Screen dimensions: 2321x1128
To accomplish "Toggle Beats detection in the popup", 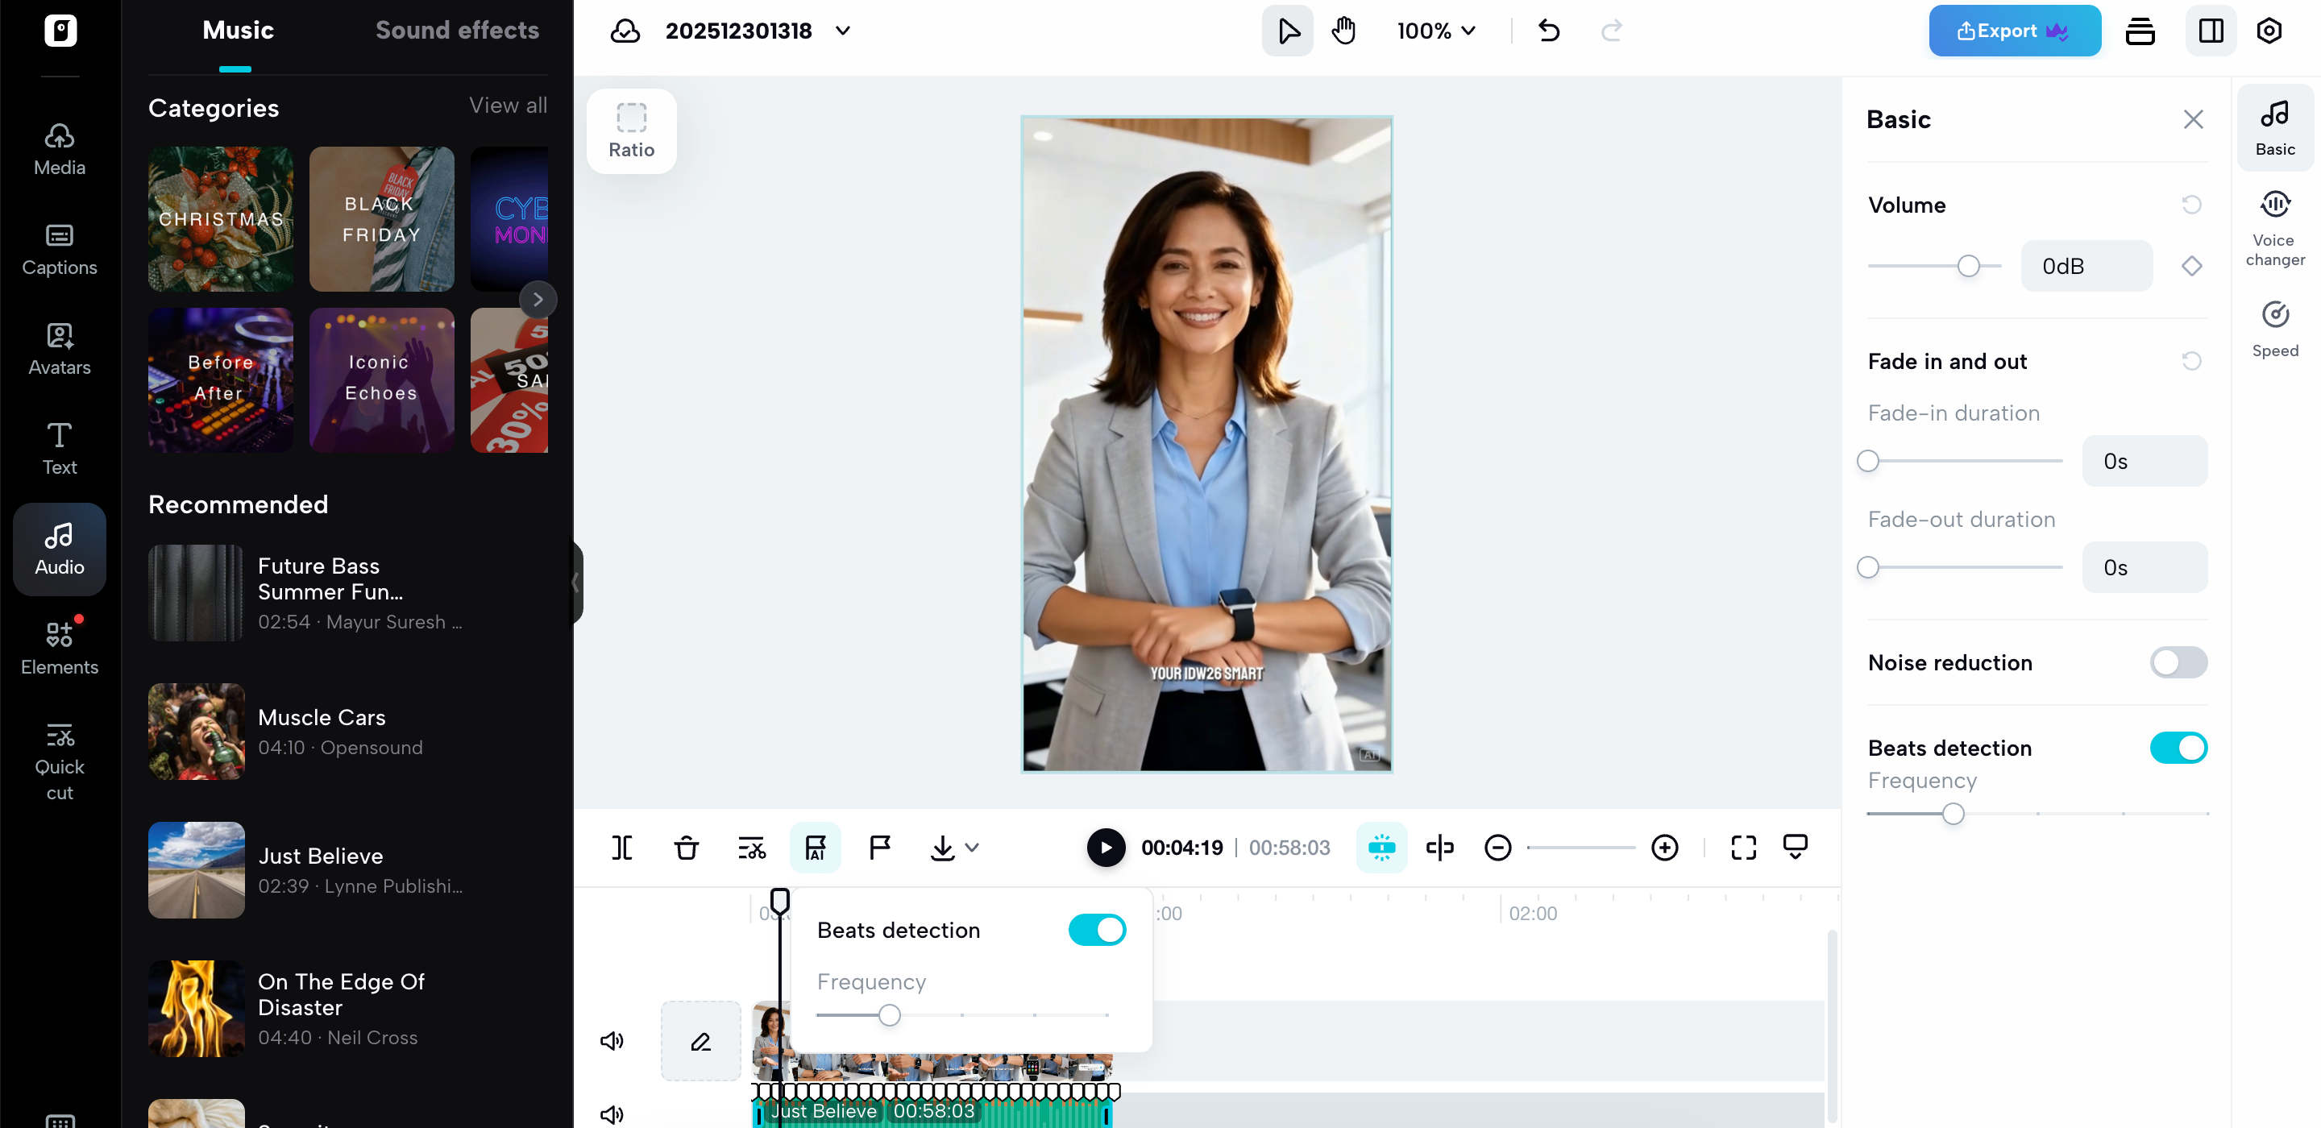I will [1097, 929].
